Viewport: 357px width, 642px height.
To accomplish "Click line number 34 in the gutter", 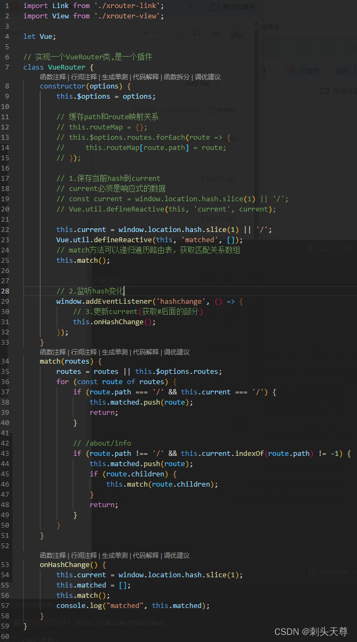I will click(5, 361).
